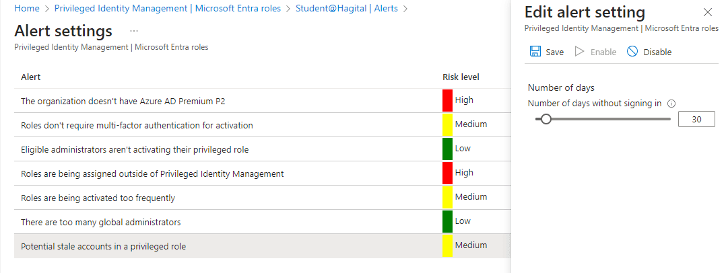
Task: Select Potential stale accounts alert row
Action: click(103, 246)
